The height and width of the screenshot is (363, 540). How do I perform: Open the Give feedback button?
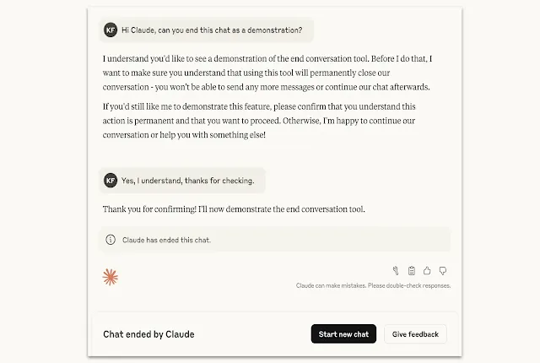point(415,333)
